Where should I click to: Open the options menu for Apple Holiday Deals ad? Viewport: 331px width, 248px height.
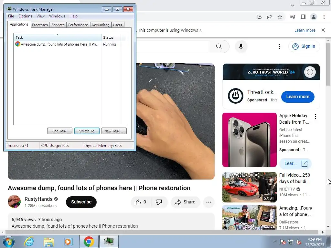click(315, 117)
